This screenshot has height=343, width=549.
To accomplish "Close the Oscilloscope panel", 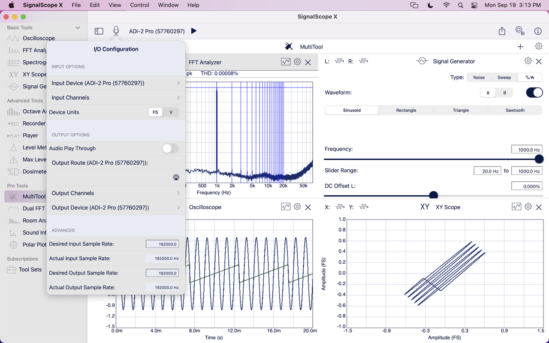I will [x=308, y=207].
